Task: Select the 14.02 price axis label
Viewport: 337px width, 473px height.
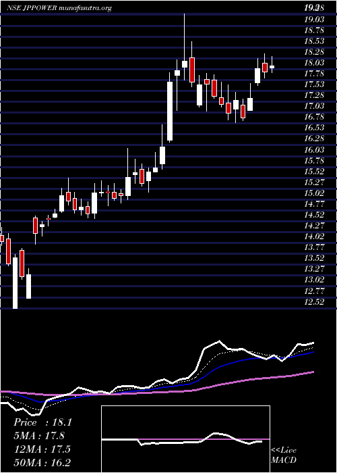Action: 314,236
